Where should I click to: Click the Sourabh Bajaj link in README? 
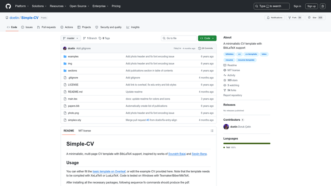[177, 154]
